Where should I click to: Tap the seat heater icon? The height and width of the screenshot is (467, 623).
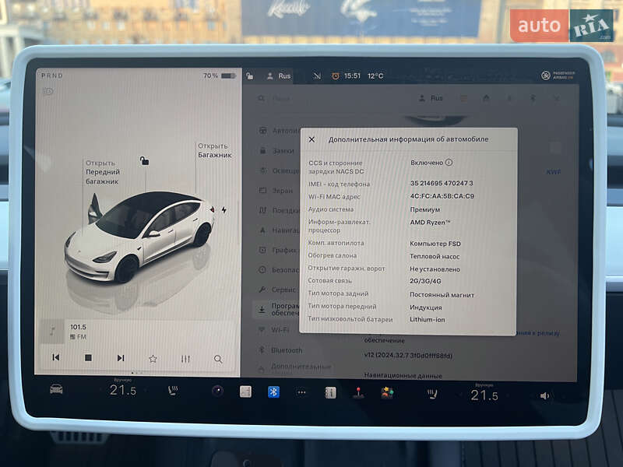pos(173,393)
